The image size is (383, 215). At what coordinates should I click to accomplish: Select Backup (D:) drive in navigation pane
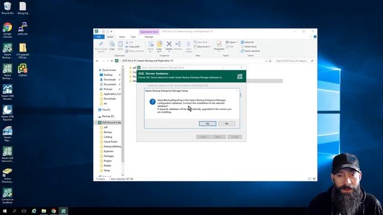(107, 116)
